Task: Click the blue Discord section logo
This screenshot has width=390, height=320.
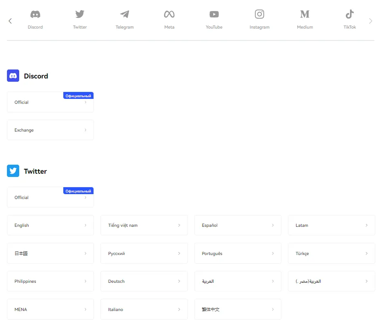Action: pos(13,76)
